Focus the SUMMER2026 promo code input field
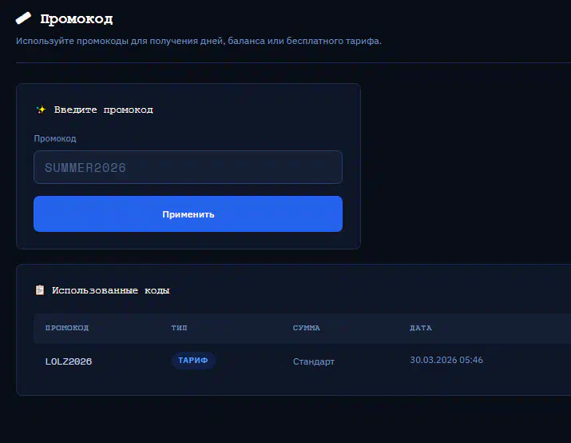 point(188,168)
